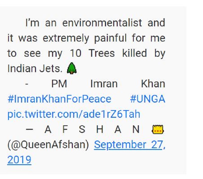Click the evergreen tree emoji
The width and height of the screenshot is (203, 179).
pos(72,68)
